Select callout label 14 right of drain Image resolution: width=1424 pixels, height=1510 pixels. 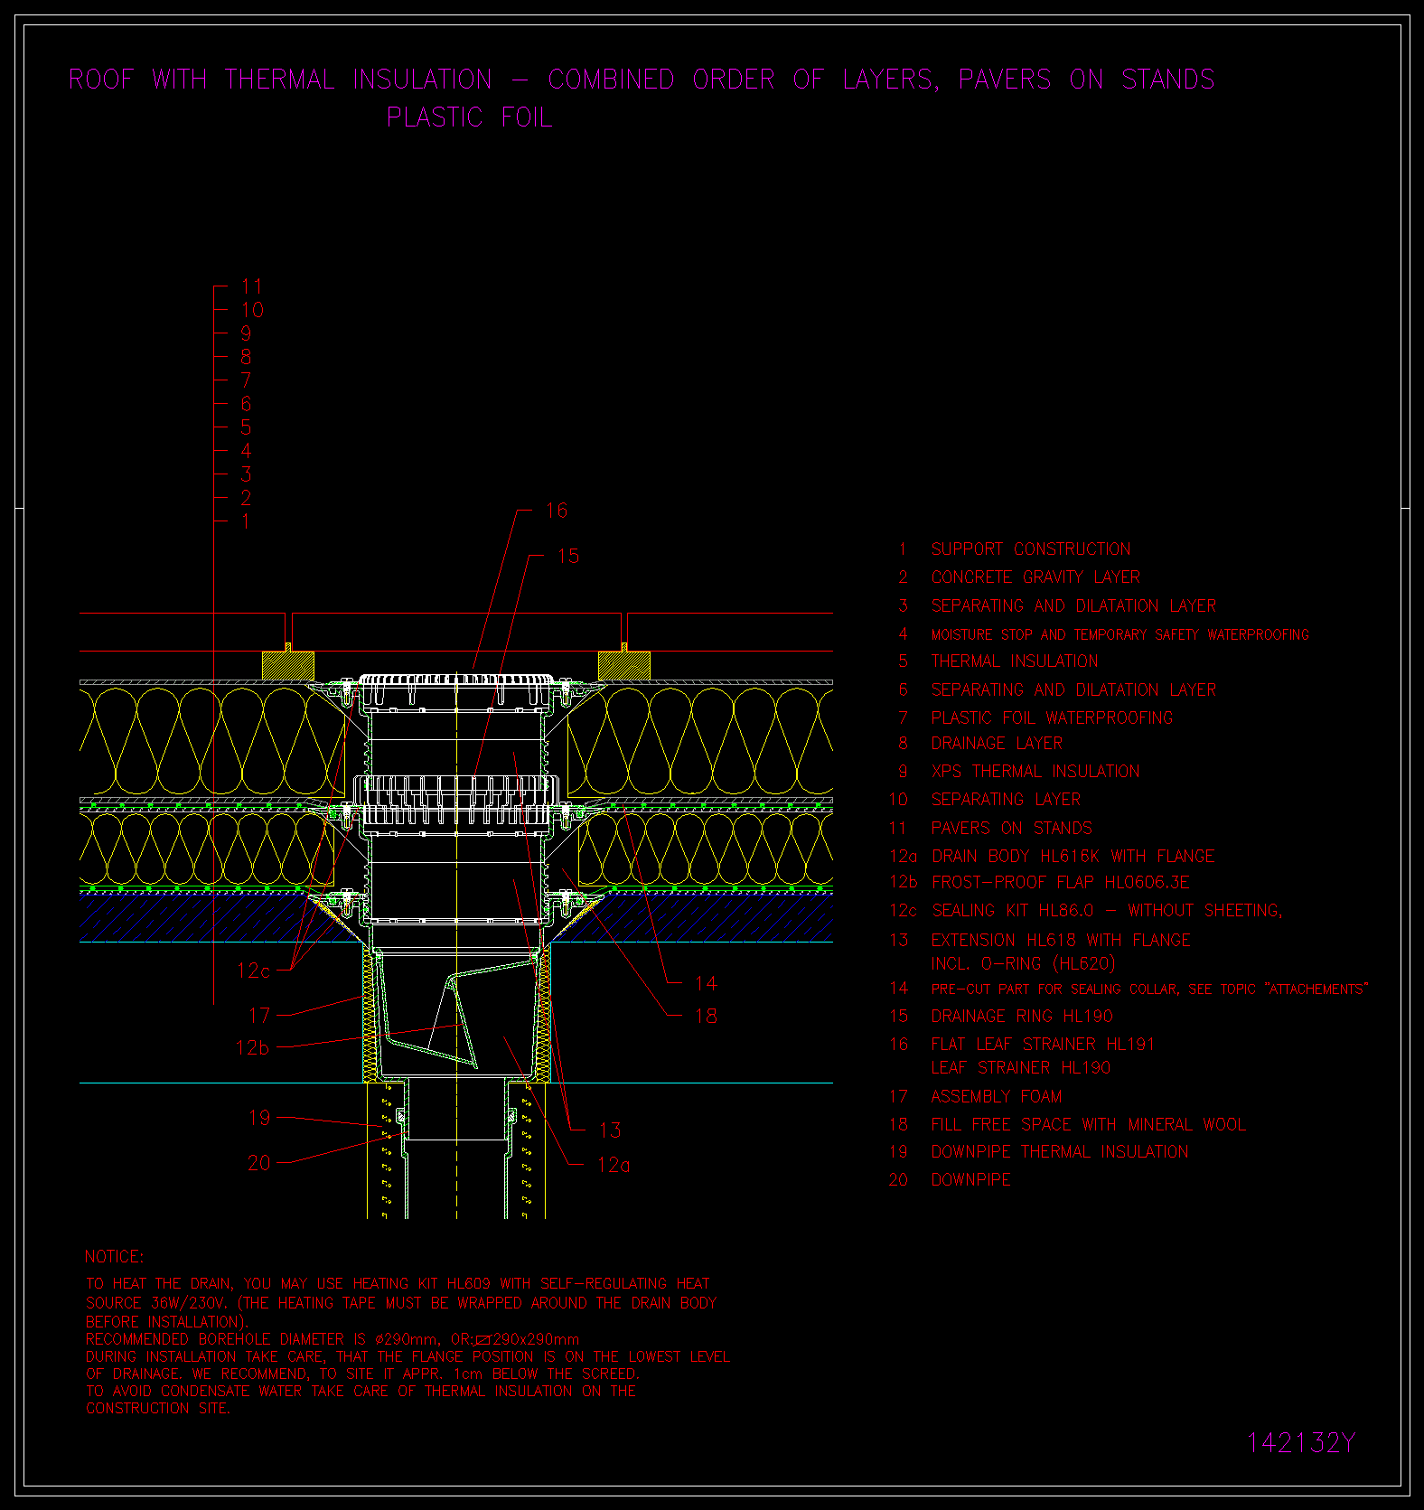pos(706,983)
